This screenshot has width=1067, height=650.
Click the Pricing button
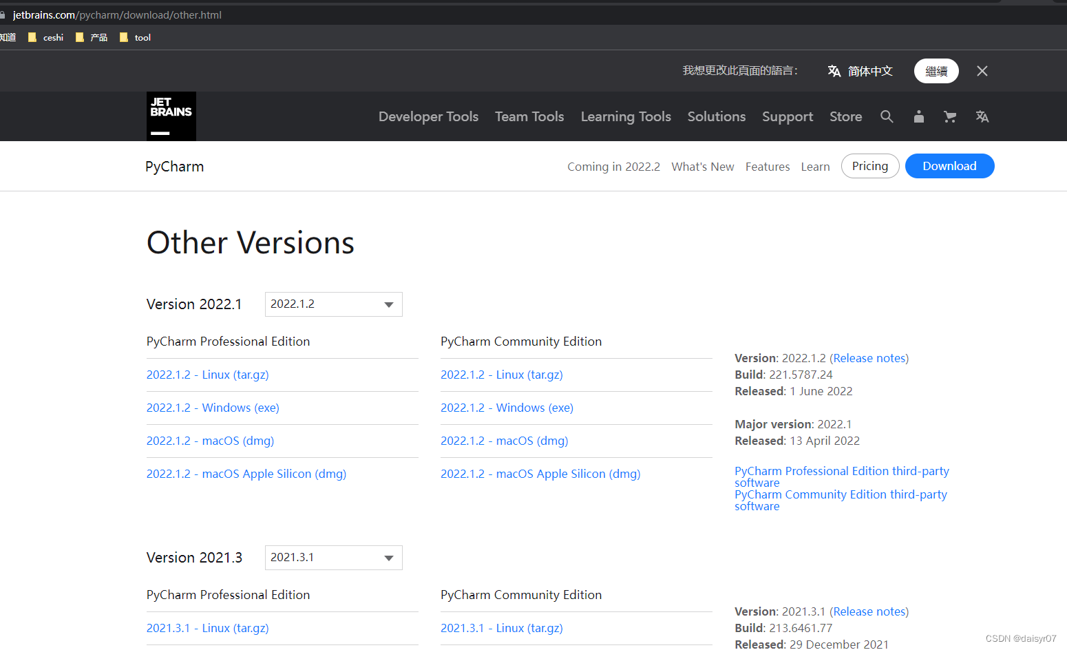(870, 166)
